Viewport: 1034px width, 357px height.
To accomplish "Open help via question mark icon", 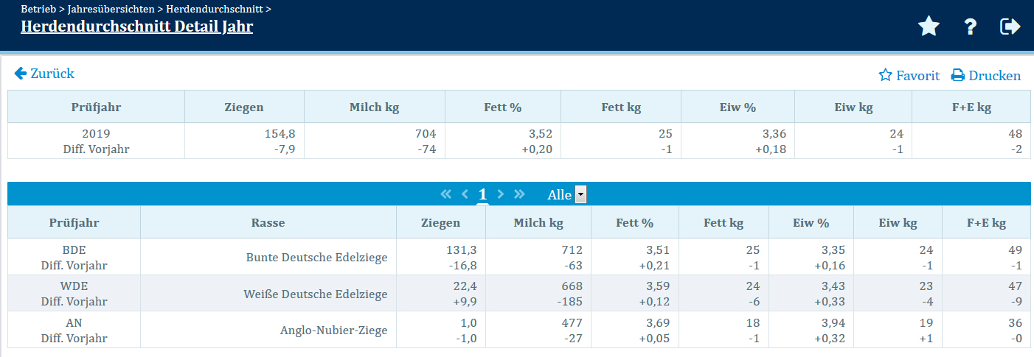I will (971, 27).
